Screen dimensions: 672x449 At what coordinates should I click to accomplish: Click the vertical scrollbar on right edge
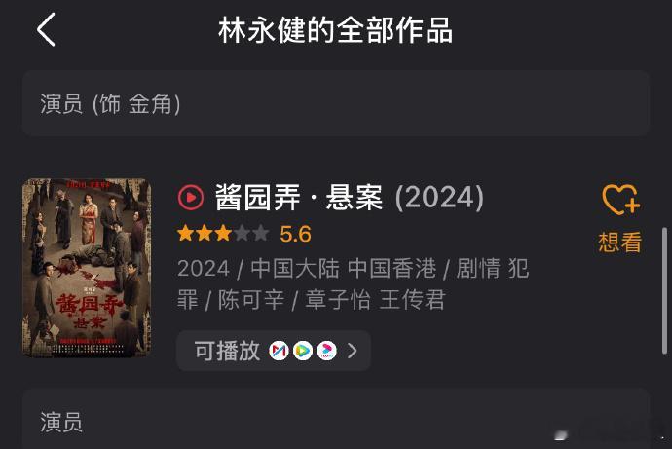665,290
